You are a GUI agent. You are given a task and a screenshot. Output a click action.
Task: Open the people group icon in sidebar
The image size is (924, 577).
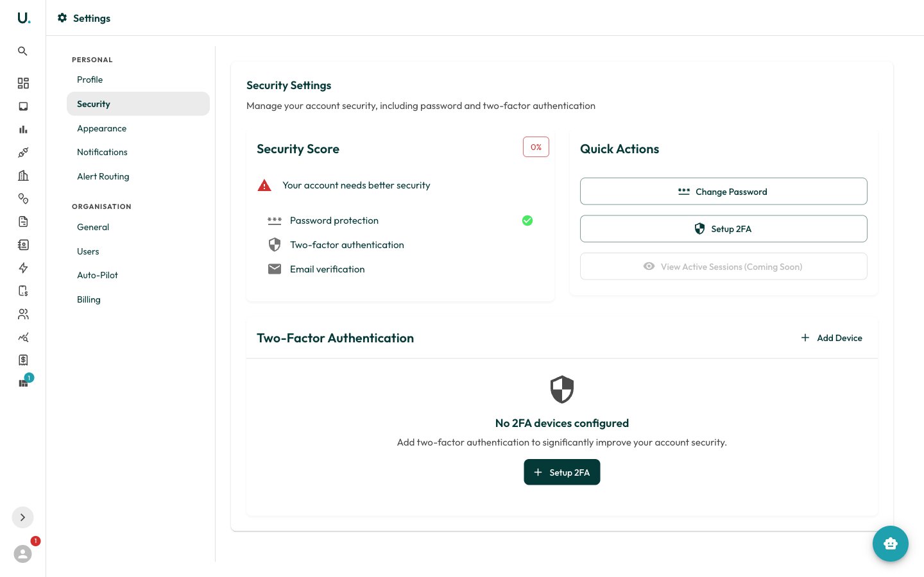[x=23, y=314]
